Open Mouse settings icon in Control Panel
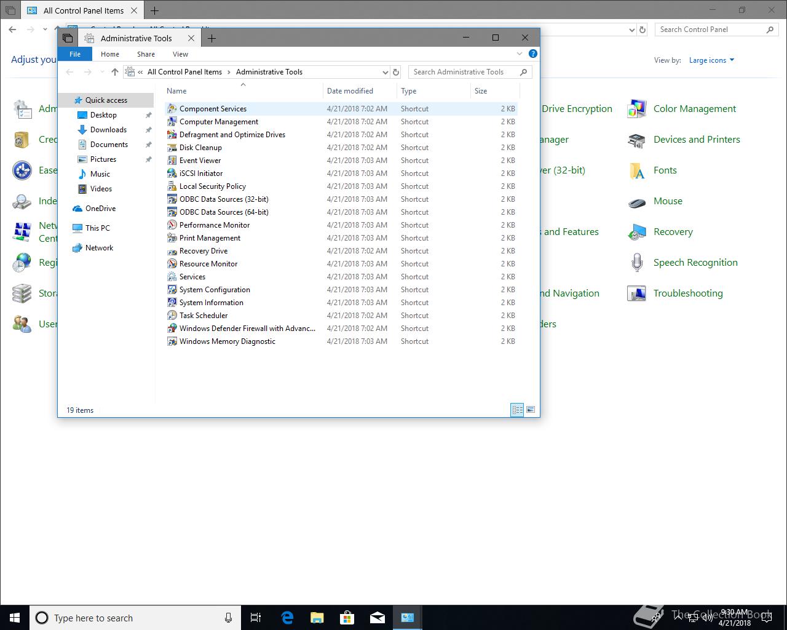787x630 pixels. pyautogui.click(x=636, y=201)
